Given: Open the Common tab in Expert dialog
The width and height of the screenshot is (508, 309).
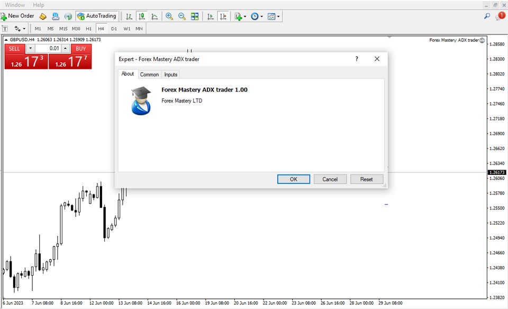Looking at the screenshot, I should point(149,75).
